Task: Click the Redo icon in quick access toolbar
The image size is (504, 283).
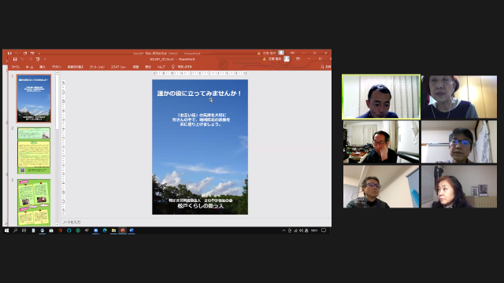Action: [x=31, y=60]
